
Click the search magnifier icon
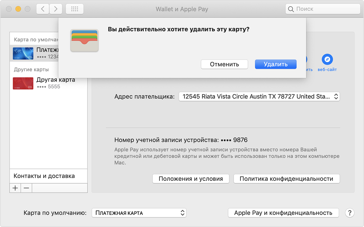point(291,9)
